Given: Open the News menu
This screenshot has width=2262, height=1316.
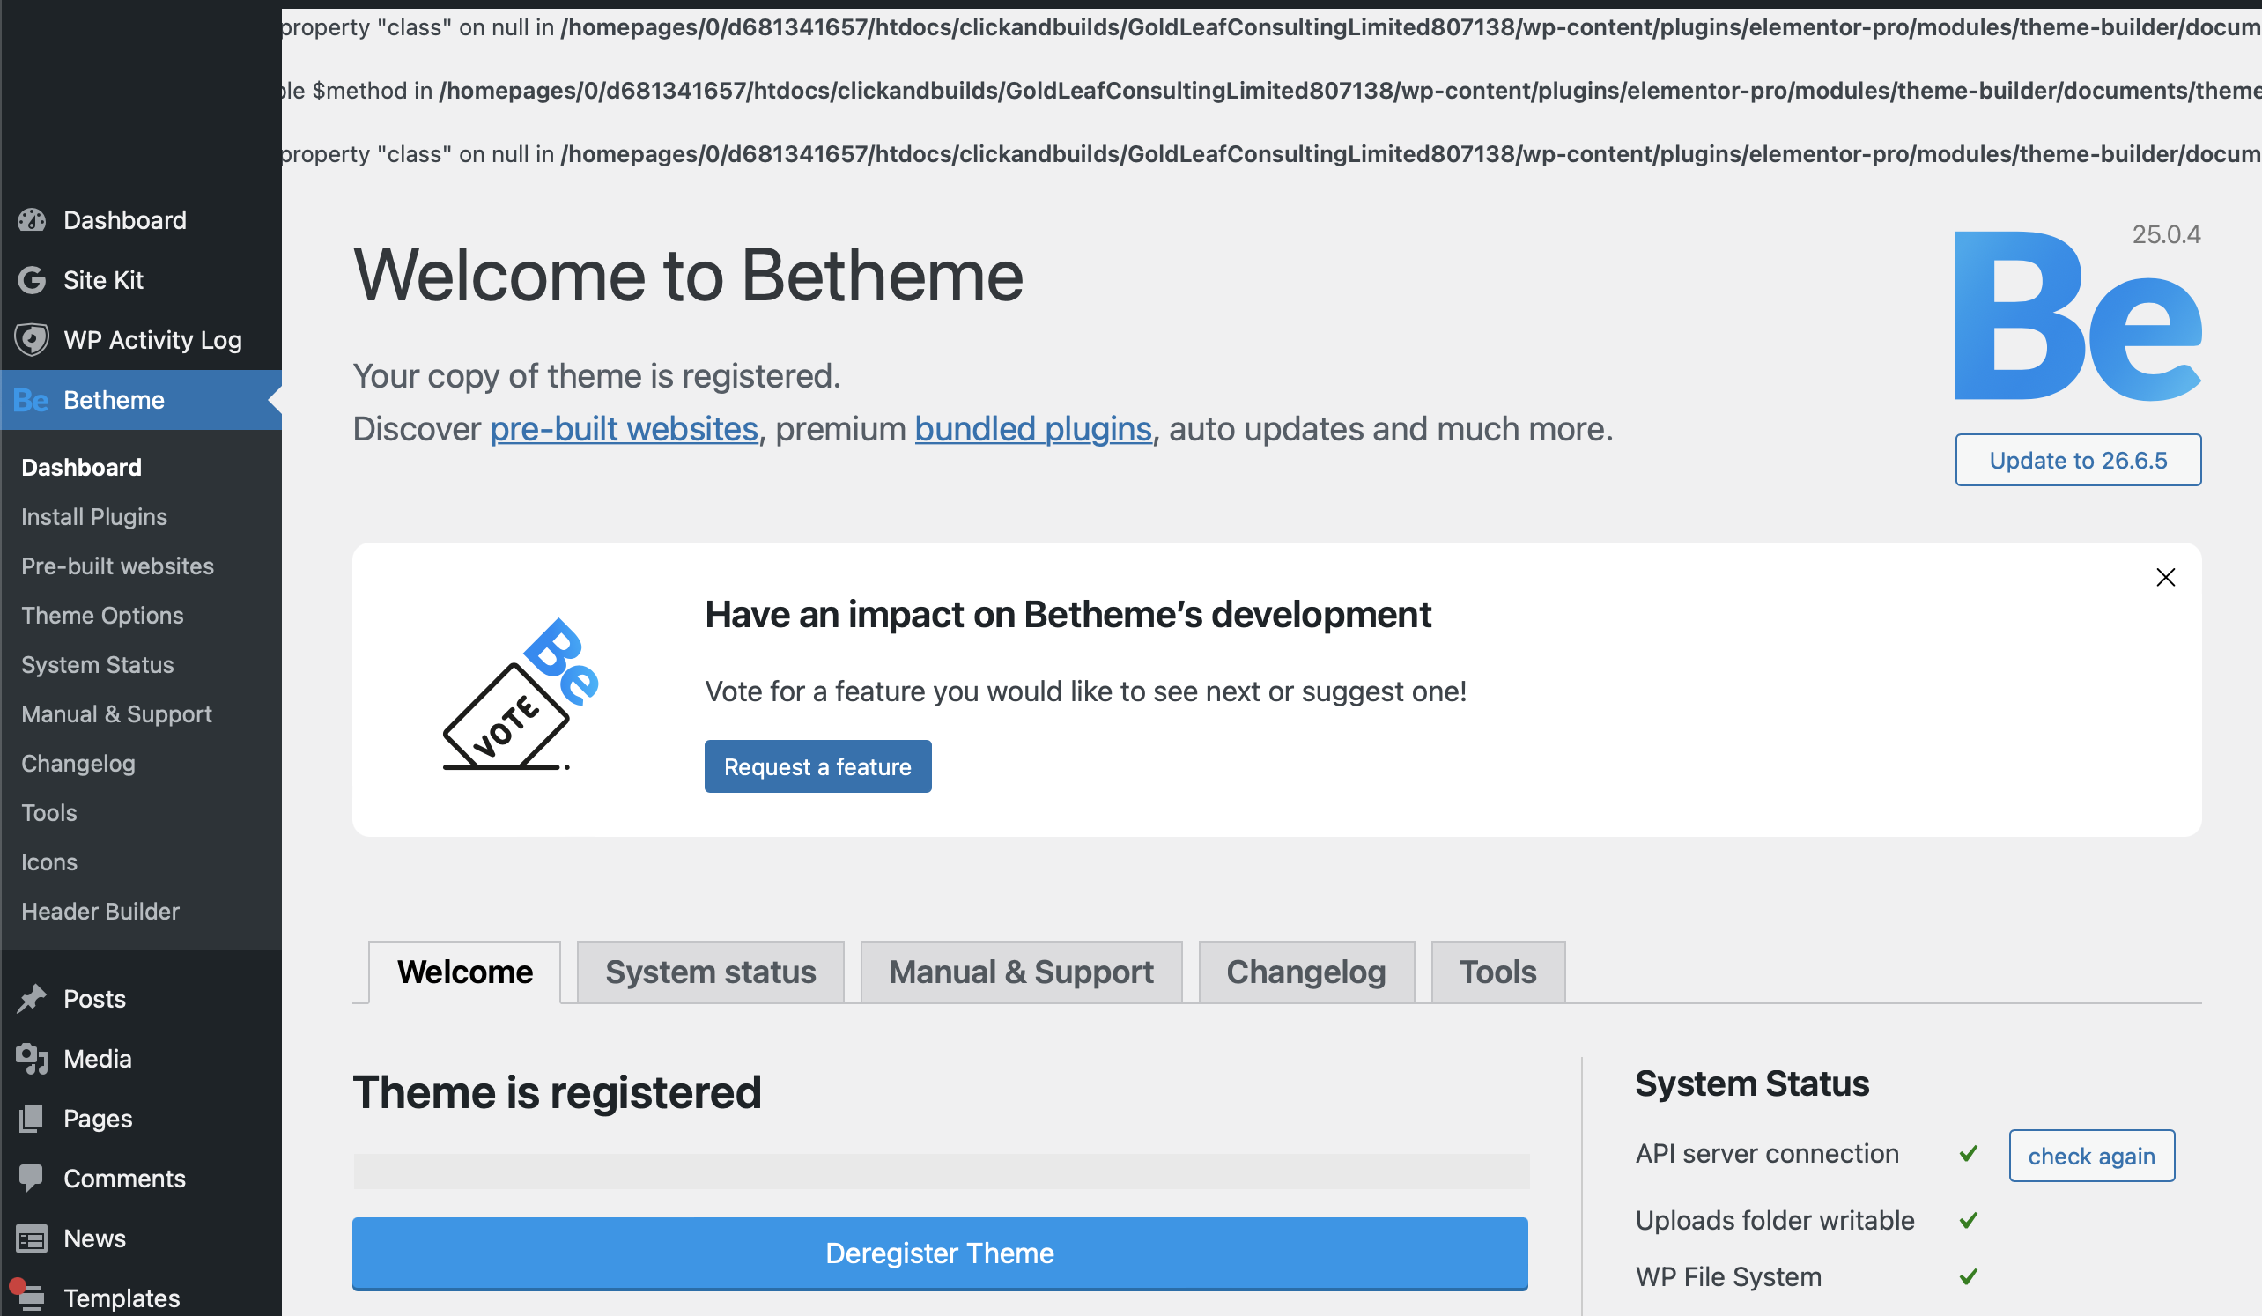Looking at the screenshot, I should click(141, 1238).
